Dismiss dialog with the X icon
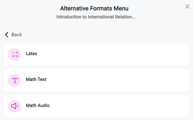Image resolution: width=193 pixels, height=120 pixels. click(x=187, y=7)
